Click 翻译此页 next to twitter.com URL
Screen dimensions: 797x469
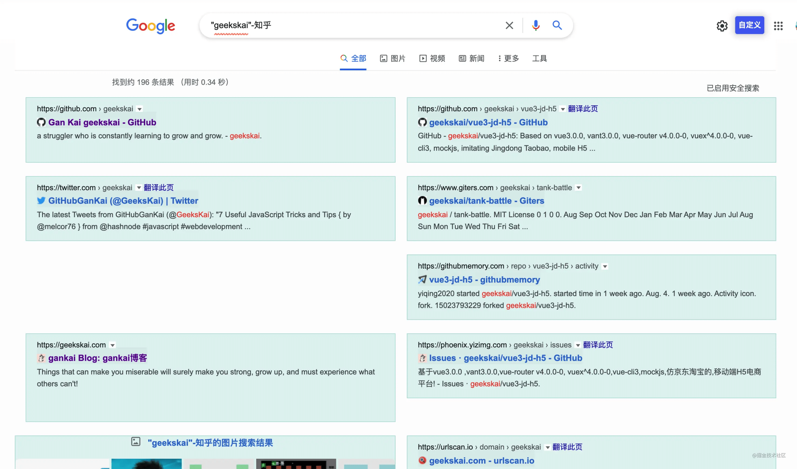coord(158,188)
